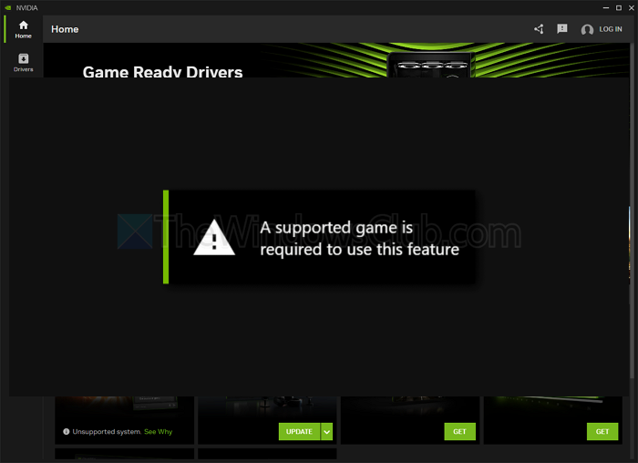Click the Home page title
Image resolution: width=638 pixels, height=463 pixels.
pyautogui.click(x=65, y=29)
